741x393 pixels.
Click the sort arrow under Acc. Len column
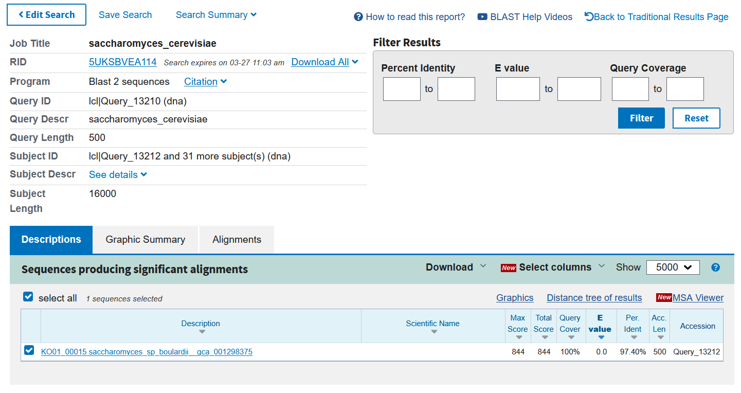pos(660,337)
